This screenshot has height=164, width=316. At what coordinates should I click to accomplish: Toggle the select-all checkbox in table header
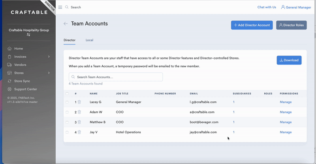(67, 94)
